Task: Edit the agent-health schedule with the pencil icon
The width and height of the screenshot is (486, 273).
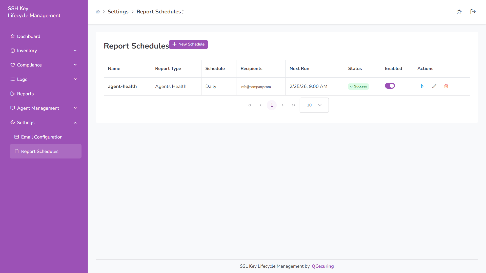Action: tap(434, 86)
